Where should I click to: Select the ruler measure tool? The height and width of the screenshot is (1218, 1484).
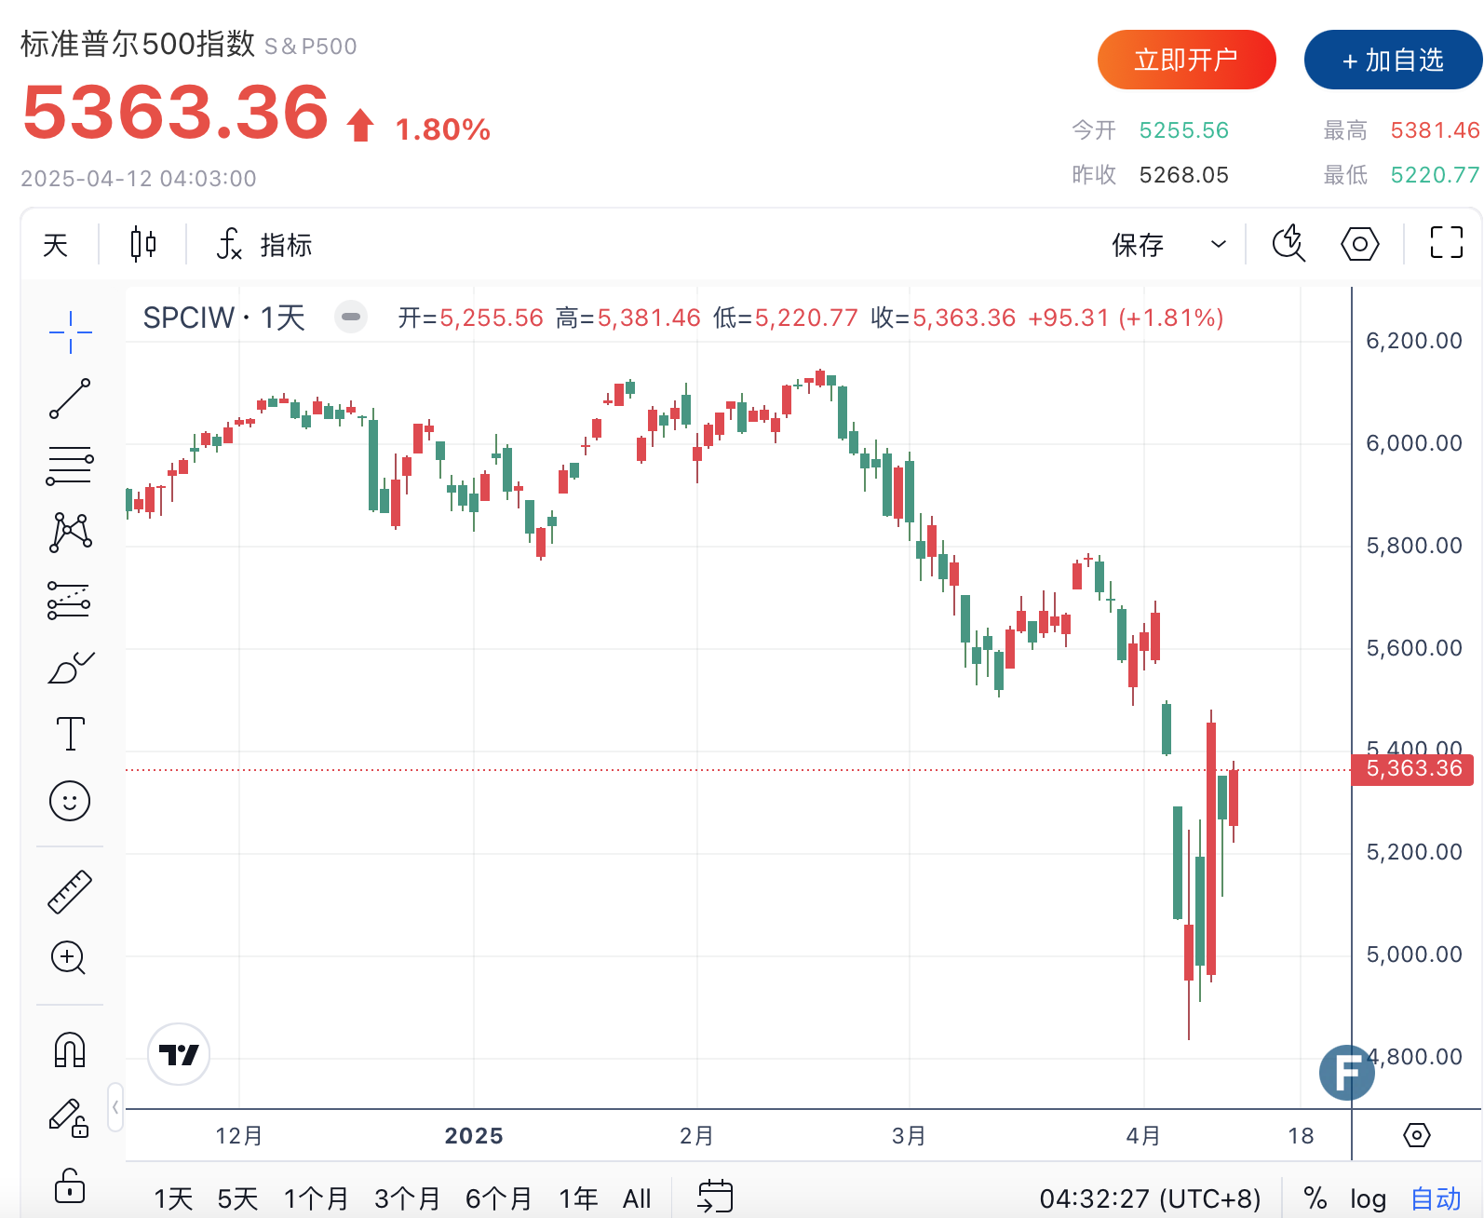70,891
